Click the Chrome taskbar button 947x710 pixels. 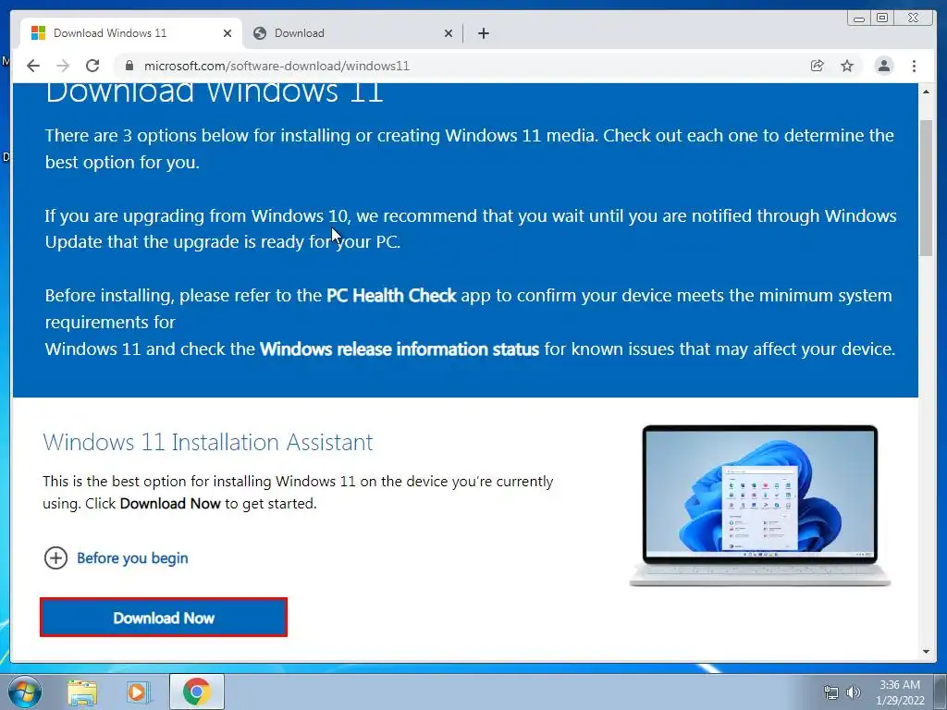point(197,692)
